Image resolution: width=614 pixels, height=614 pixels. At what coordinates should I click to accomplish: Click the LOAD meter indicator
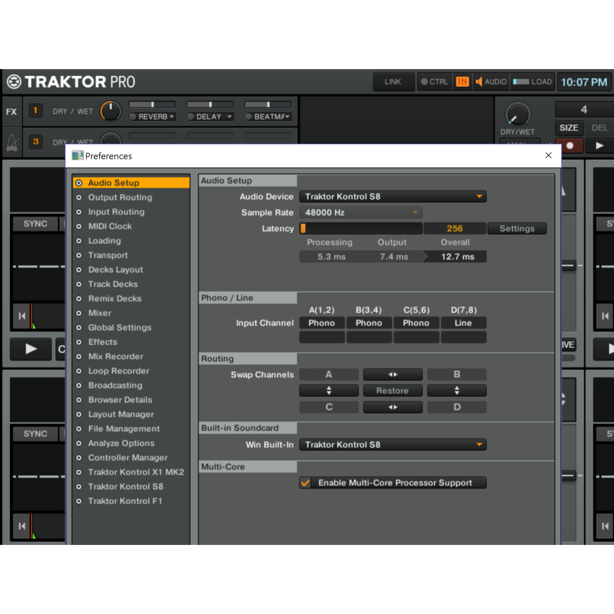pyautogui.click(x=532, y=82)
